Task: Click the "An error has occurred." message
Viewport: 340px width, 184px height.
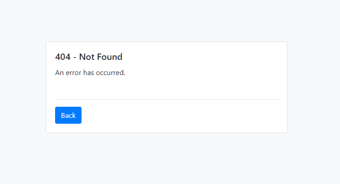Action: [90, 73]
